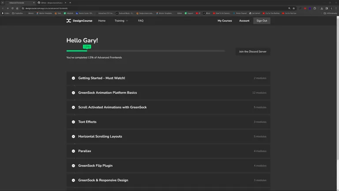Close the Advanced Frontends tab

coord(34,3)
